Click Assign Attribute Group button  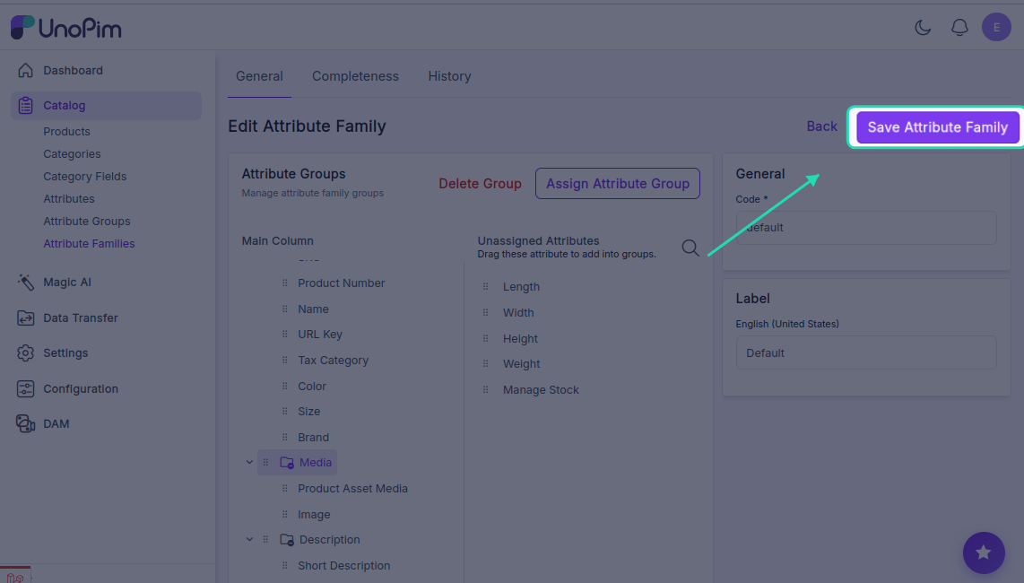pos(618,184)
